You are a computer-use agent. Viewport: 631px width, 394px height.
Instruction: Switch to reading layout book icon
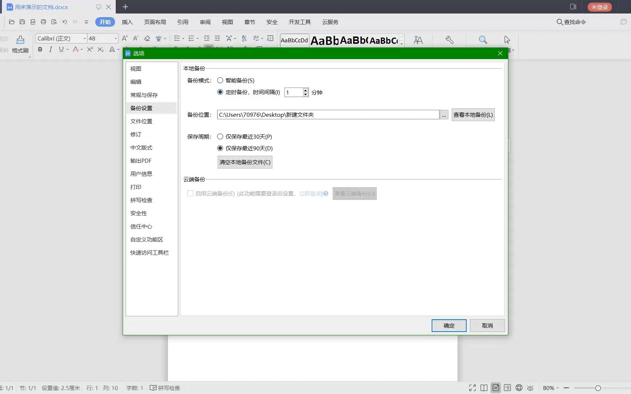pyautogui.click(x=484, y=388)
